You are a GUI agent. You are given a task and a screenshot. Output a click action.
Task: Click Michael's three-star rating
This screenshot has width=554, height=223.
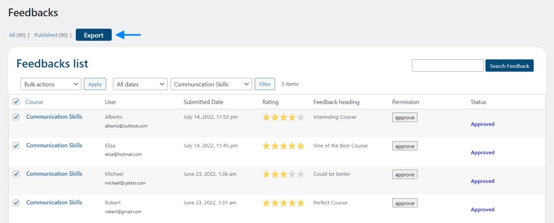point(283,174)
